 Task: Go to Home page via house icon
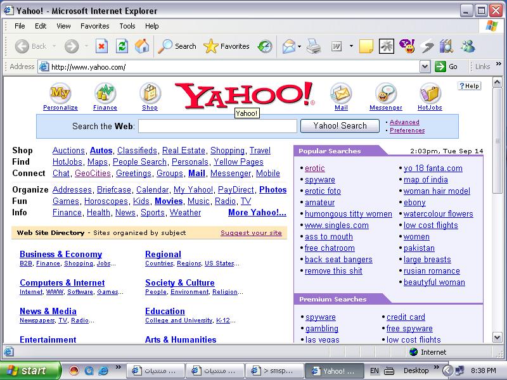(142, 46)
